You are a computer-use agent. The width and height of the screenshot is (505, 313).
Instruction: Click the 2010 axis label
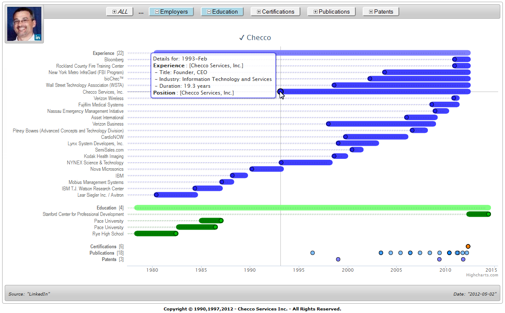coord(445,270)
